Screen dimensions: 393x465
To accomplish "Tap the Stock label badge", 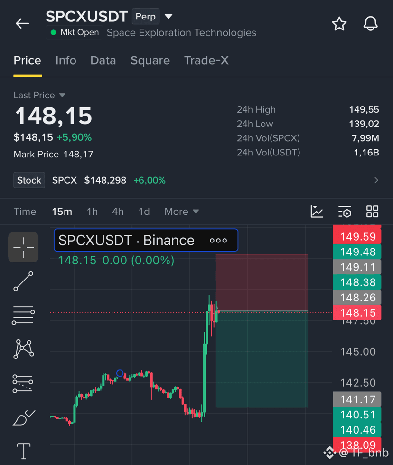I will [29, 180].
